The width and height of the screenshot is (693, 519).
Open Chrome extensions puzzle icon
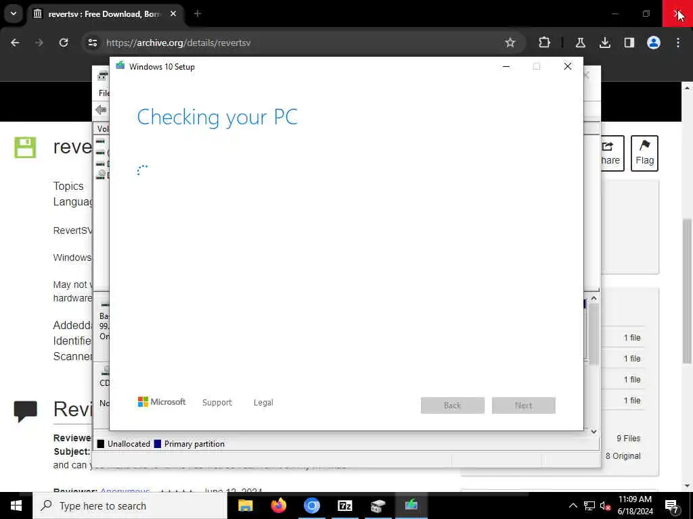pos(544,43)
